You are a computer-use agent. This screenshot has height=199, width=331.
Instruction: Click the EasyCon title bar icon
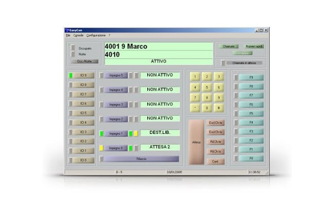point(67,30)
